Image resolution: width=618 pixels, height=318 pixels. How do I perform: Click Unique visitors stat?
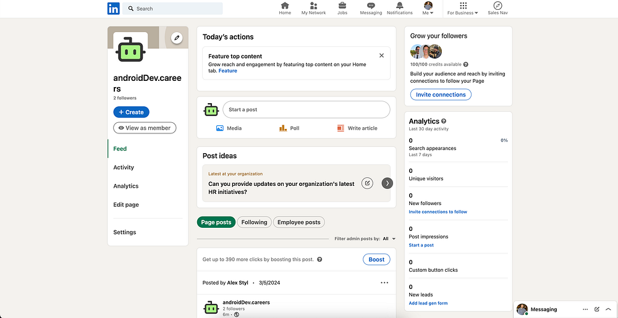click(426, 178)
